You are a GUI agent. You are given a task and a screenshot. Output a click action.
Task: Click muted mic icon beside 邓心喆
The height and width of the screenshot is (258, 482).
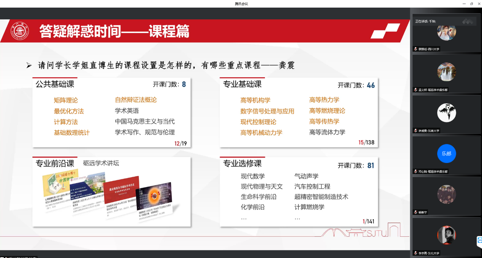pos(416,171)
